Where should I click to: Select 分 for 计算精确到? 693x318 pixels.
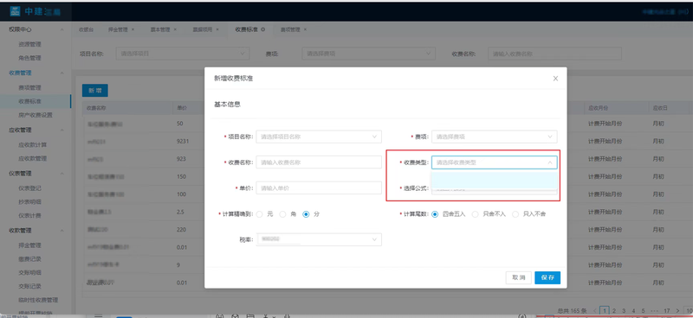(x=306, y=214)
